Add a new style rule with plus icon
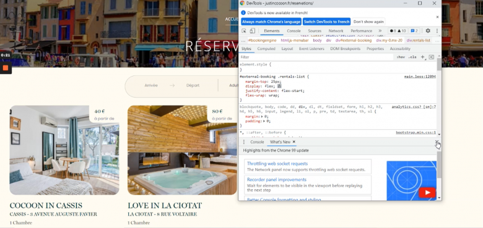The width and height of the screenshot is (483, 228). pos(422,57)
